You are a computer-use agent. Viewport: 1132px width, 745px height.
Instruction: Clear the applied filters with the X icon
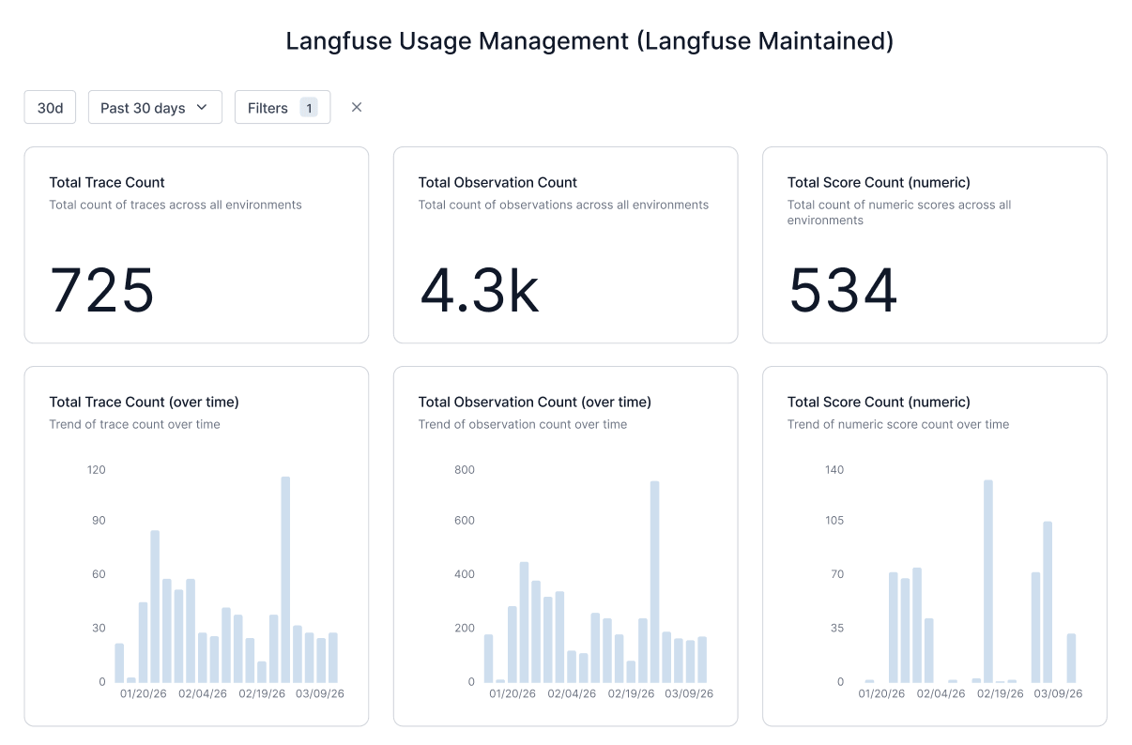coord(357,107)
